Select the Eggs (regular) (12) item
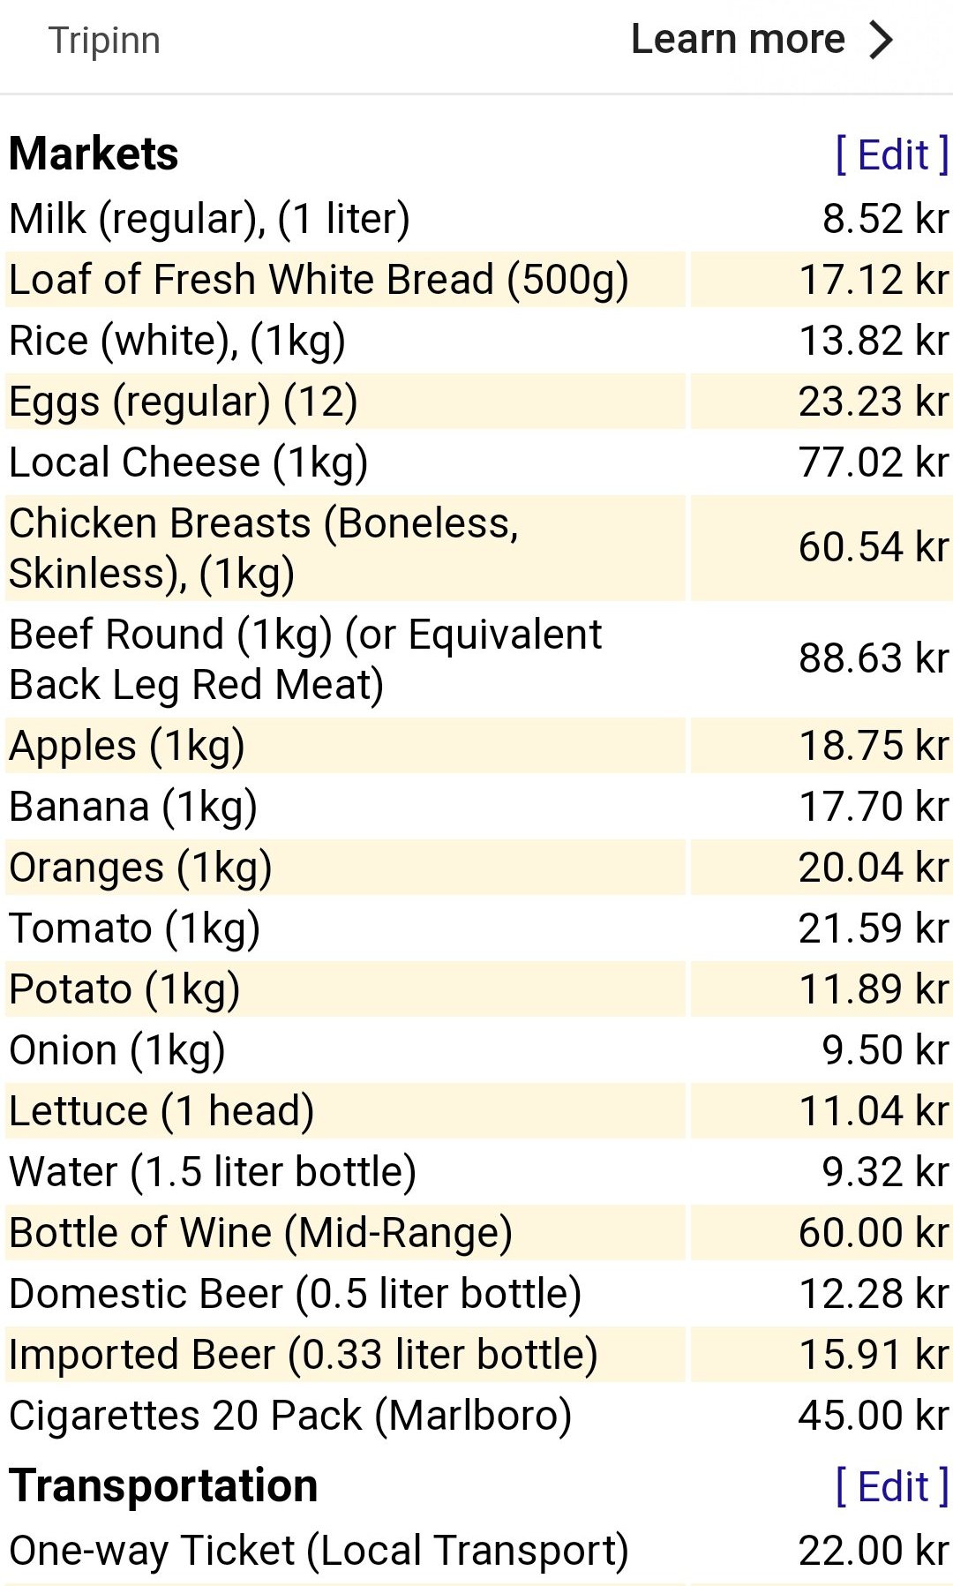953x1586 pixels. coord(184,402)
